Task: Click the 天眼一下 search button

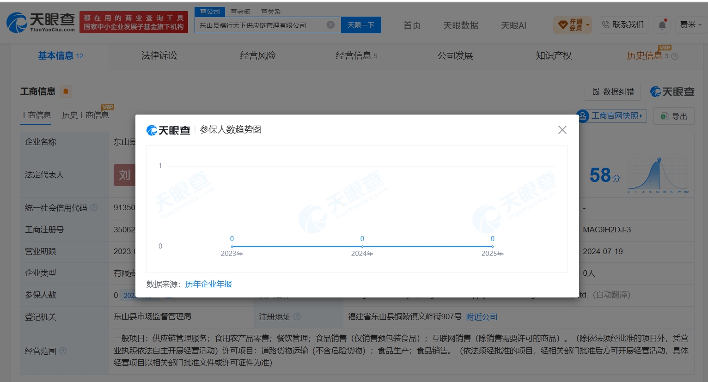Action: 361,25
